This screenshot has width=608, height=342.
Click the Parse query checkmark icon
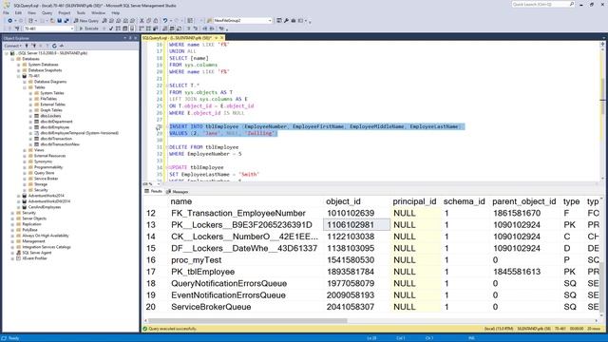(x=111, y=28)
